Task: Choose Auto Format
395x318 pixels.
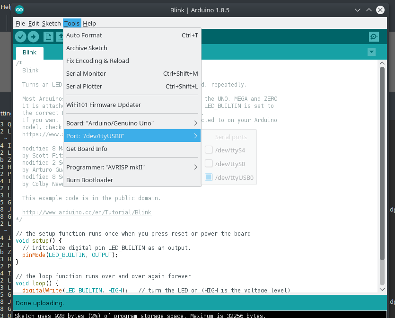Action: point(132,35)
